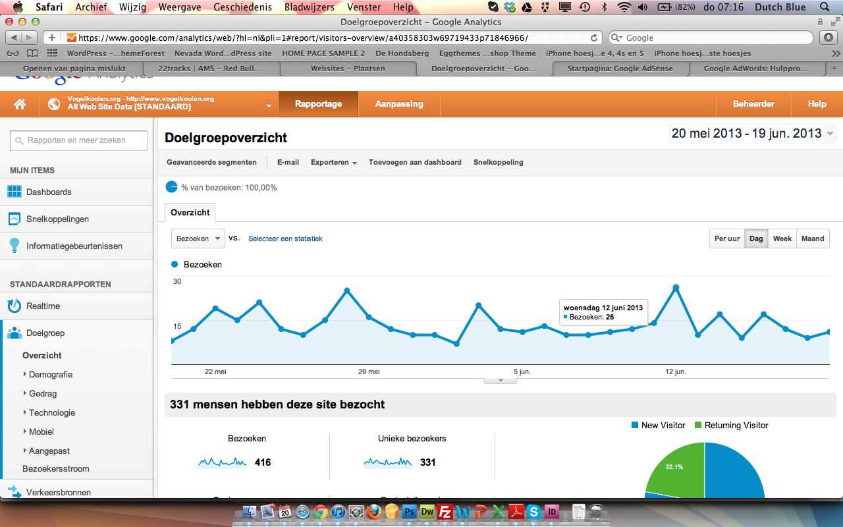Open Firefox in the Dock

374,511
